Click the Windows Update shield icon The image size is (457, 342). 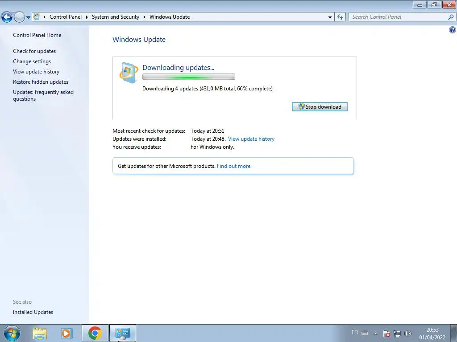pyautogui.click(x=129, y=73)
